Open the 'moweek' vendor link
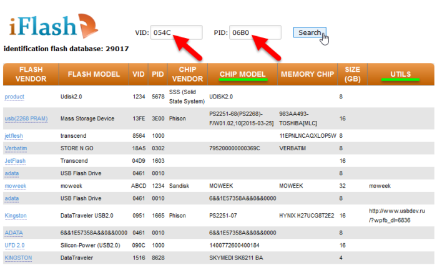Viewport: 437px width, 265px height. click(x=16, y=186)
